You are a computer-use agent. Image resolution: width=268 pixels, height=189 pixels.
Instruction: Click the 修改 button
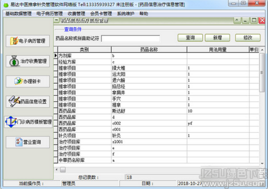(x=248, y=38)
